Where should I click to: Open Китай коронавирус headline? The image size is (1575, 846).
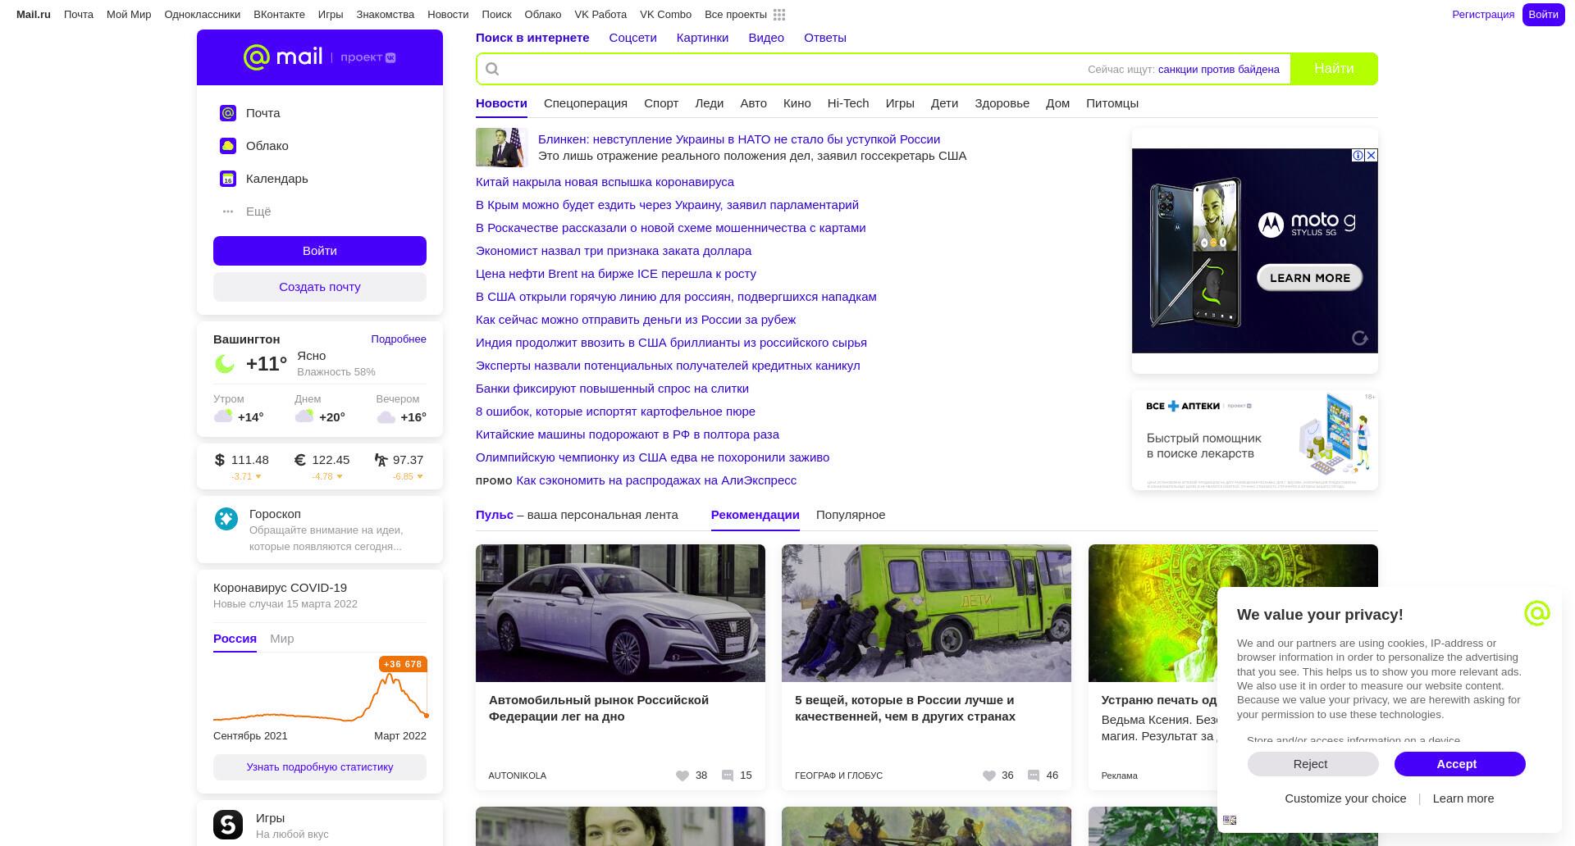pos(605,182)
